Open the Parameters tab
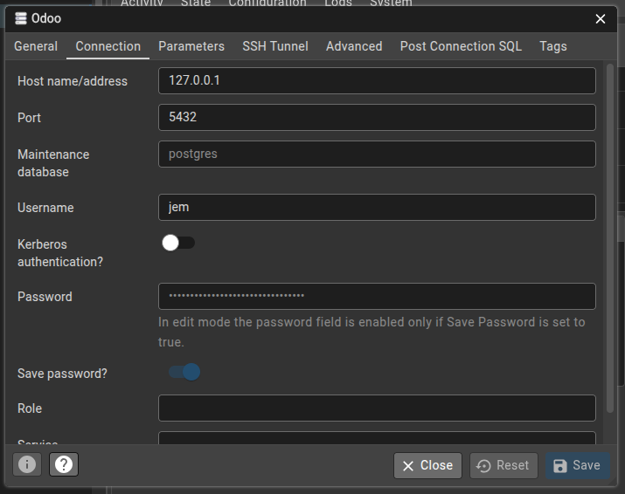Viewport: 625px width, 494px height. (x=191, y=46)
